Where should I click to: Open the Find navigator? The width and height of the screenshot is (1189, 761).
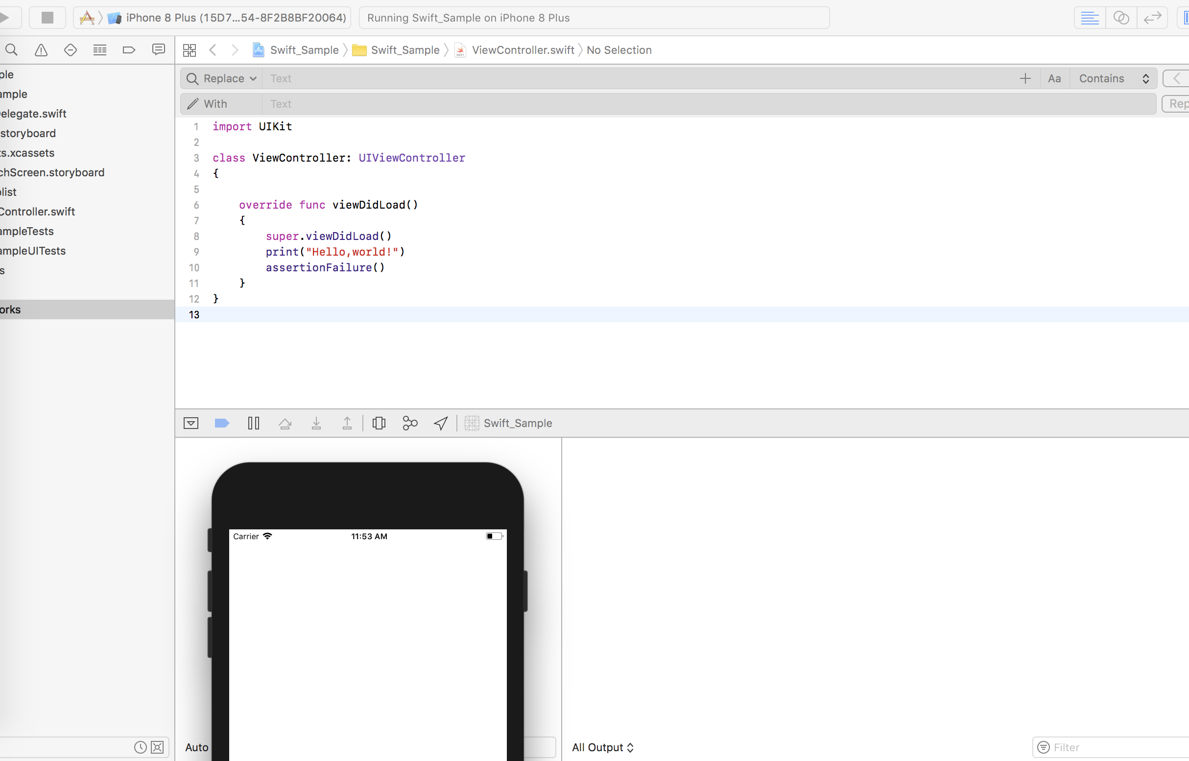[x=11, y=49]
